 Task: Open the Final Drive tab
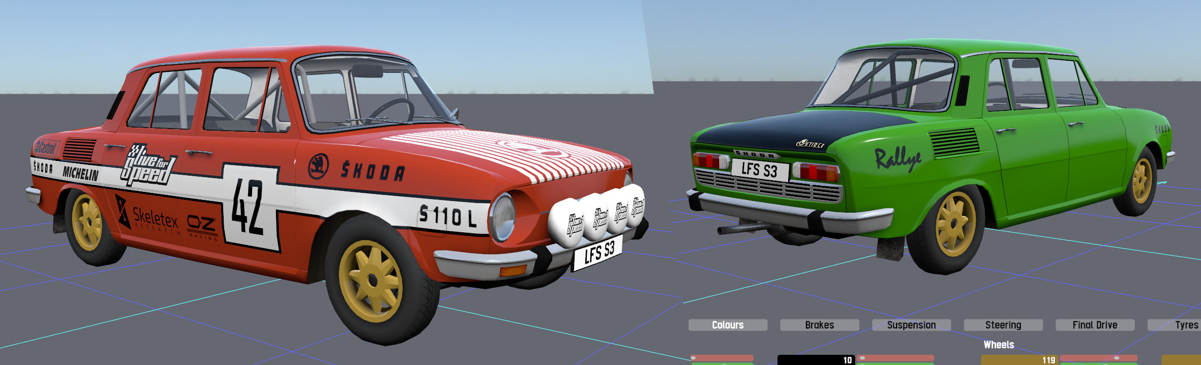[1095, 325]
